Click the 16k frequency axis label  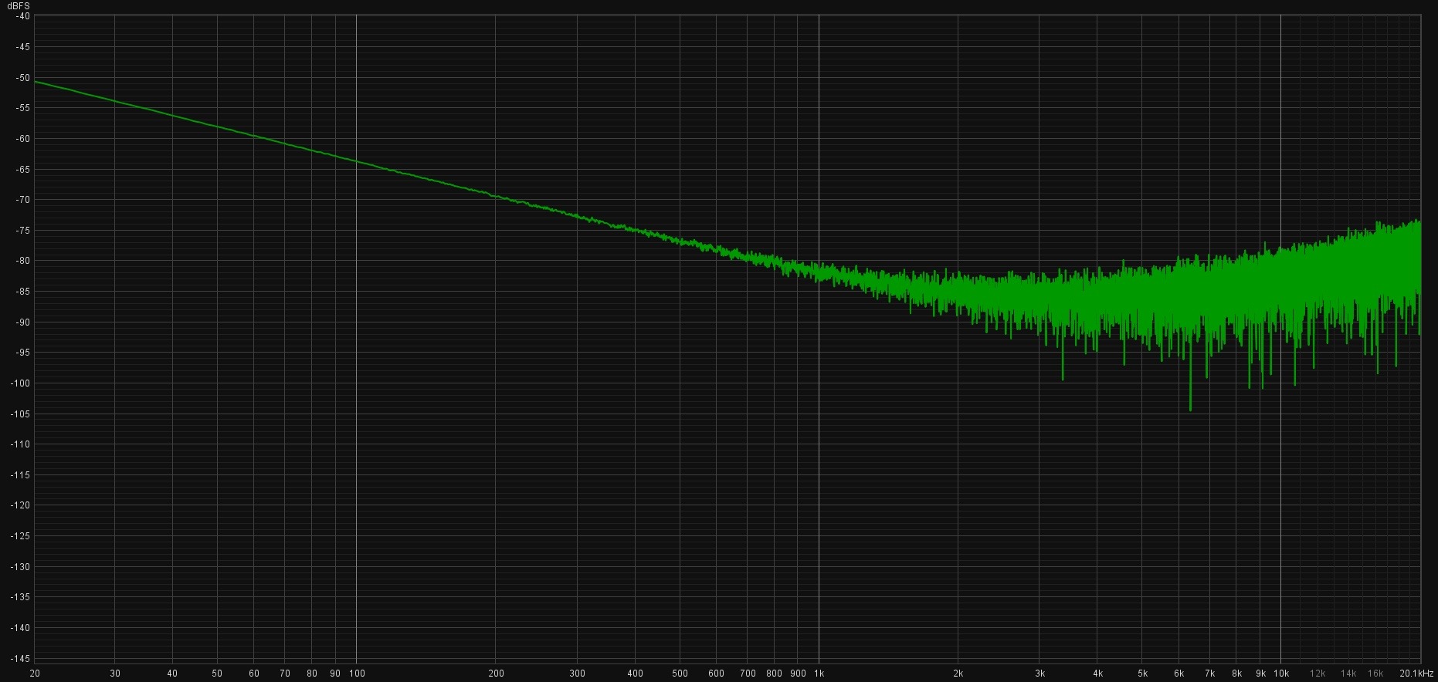click(x=1376, y=674)
